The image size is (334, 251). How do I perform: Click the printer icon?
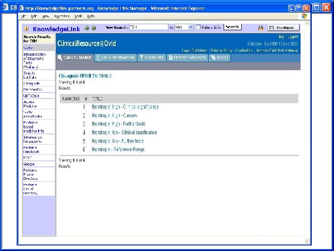coord(261,28)
